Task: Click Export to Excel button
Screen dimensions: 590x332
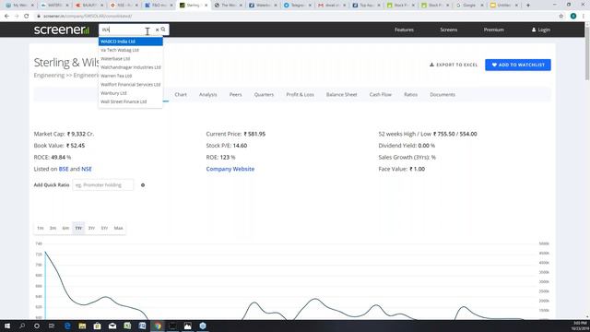Action: tap(454, 65)
